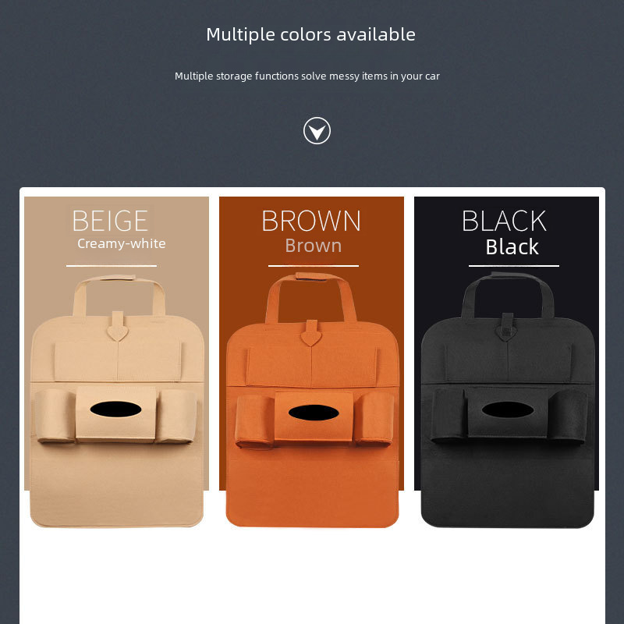Screen dimensions: 624x624
Task: Click the black organizer's heart-shaped clasp
Action: tap(506, 328)
